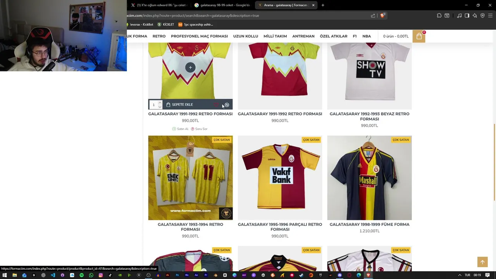Open Galatasaray 1998-1999 Füme Forma title
Screen dimensions: 496x279
point(369,224)
